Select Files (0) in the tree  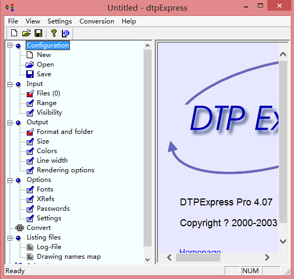click(x=49, y=93)
